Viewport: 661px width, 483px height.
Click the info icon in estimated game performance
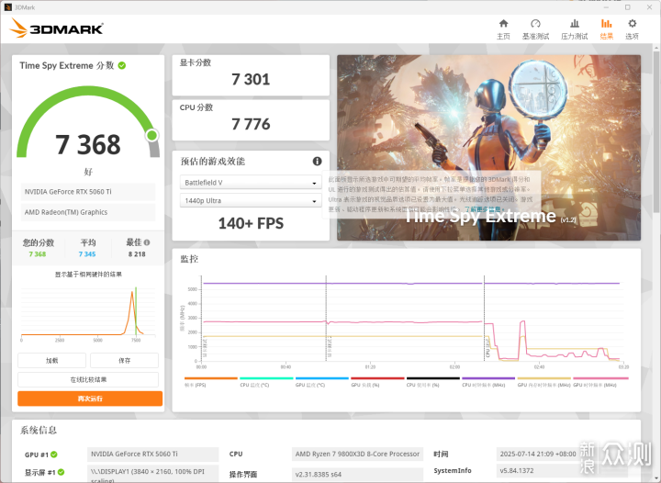[317, 161]
